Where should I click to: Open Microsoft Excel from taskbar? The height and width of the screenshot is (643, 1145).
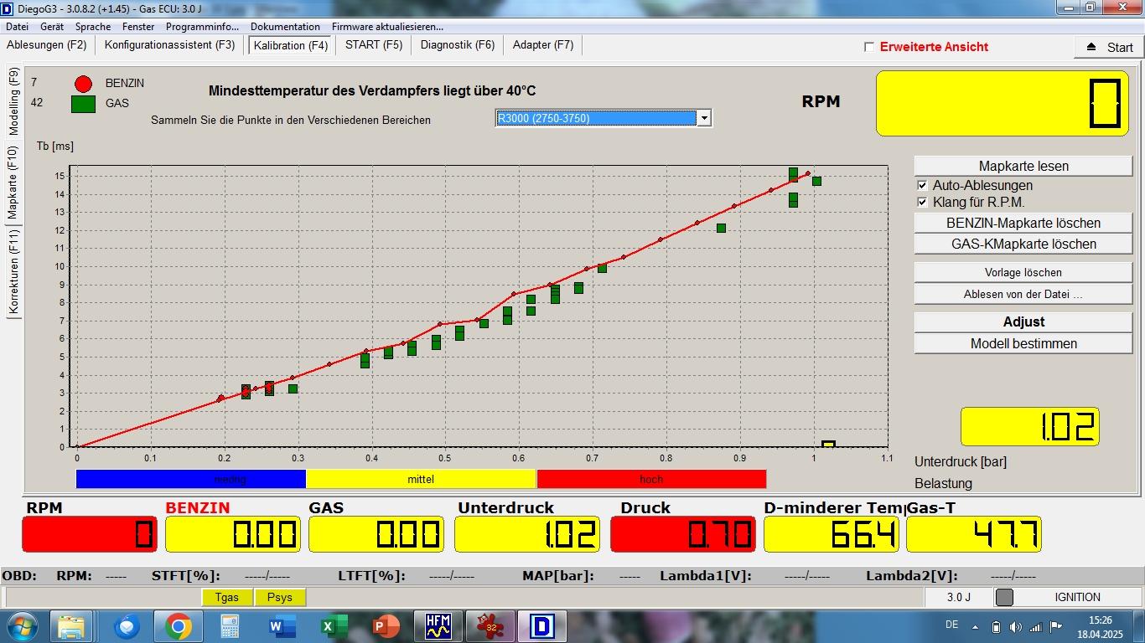pyautogui.click(x=333, y=626)
